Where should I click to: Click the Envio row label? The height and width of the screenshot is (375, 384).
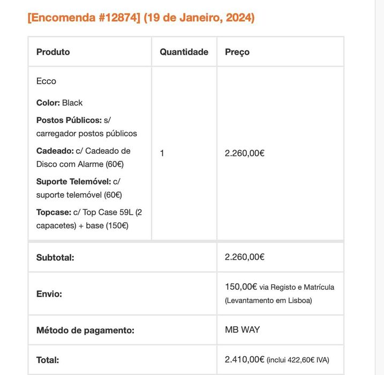[x=49, y=294]
